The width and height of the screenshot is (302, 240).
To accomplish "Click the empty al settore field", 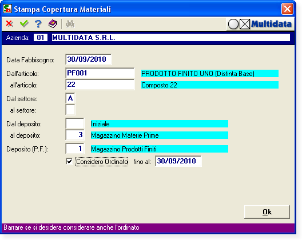I will pyautogui.click(x=70, y=110).
